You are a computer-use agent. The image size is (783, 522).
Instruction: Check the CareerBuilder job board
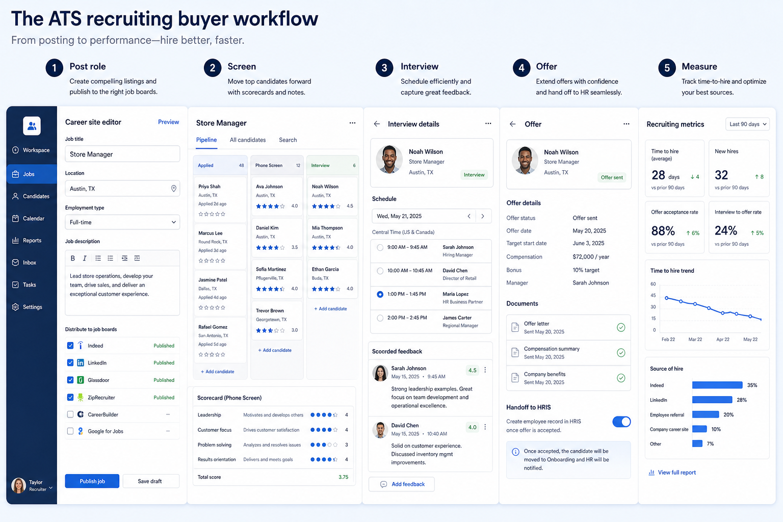[70, 414]
